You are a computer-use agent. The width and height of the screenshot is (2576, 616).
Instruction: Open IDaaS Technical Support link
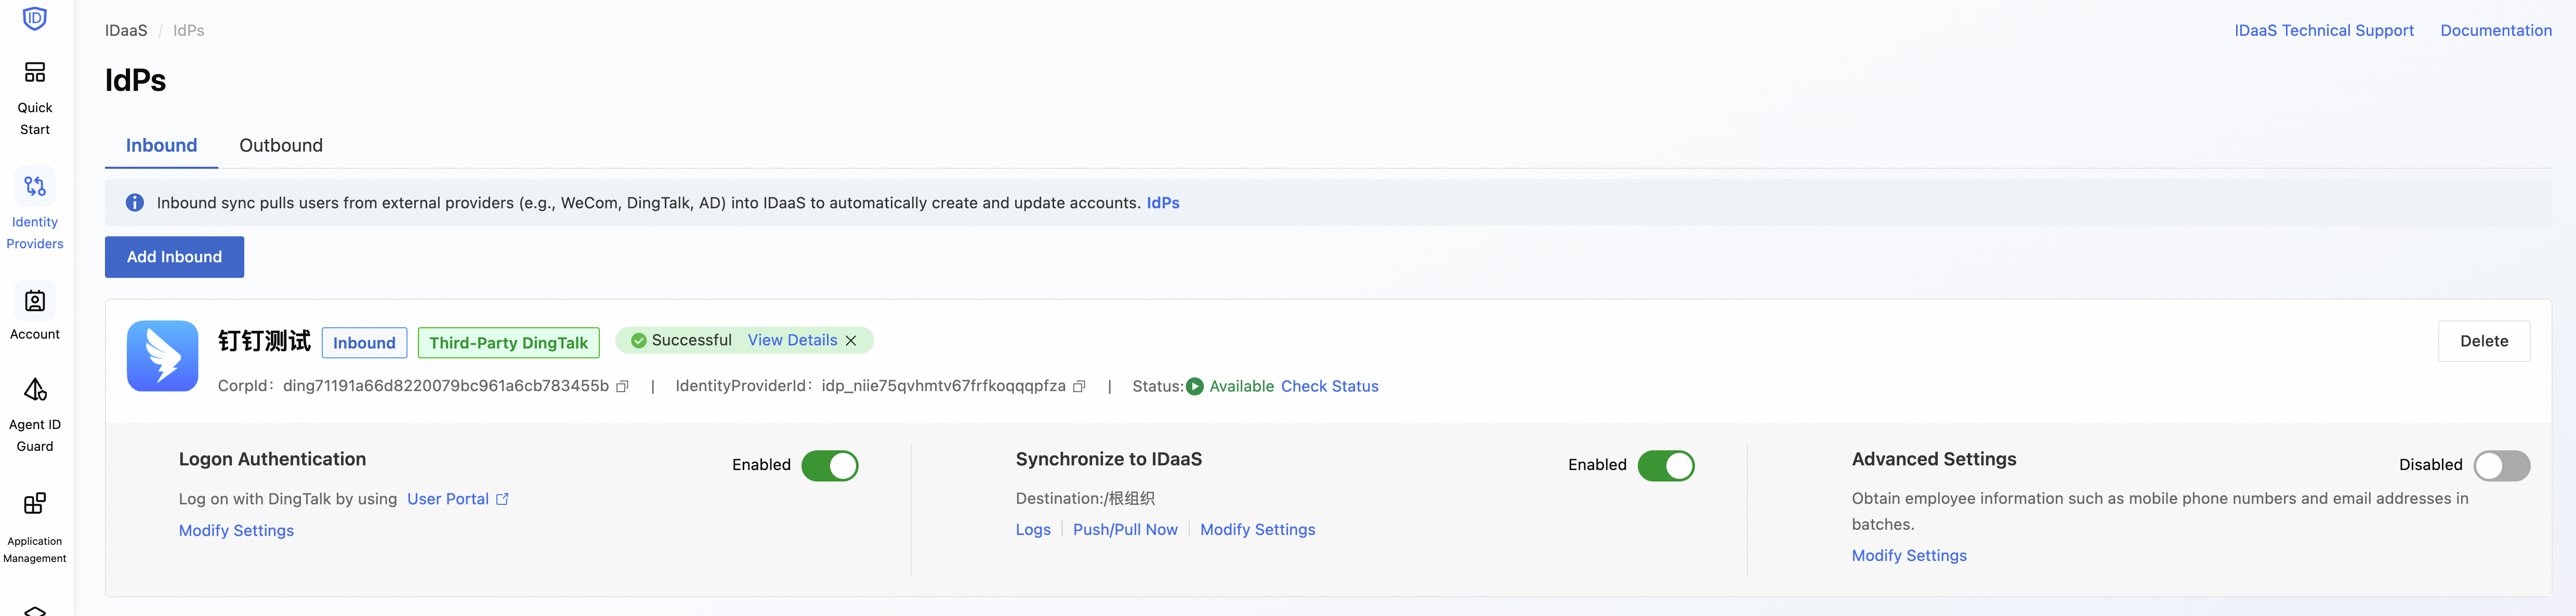pos(2324,31)
